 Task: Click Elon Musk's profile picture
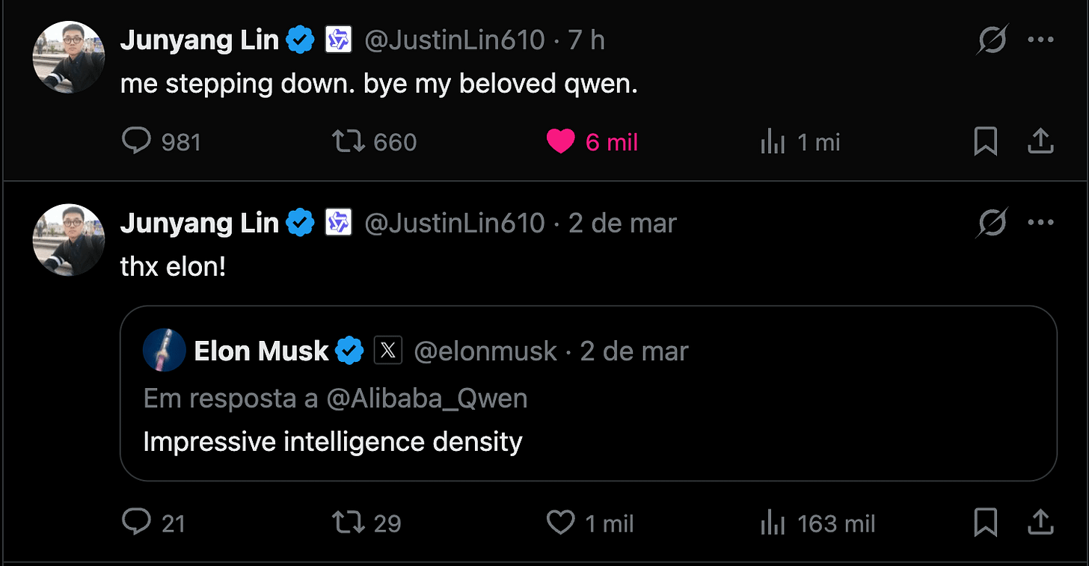pos(164,350)
